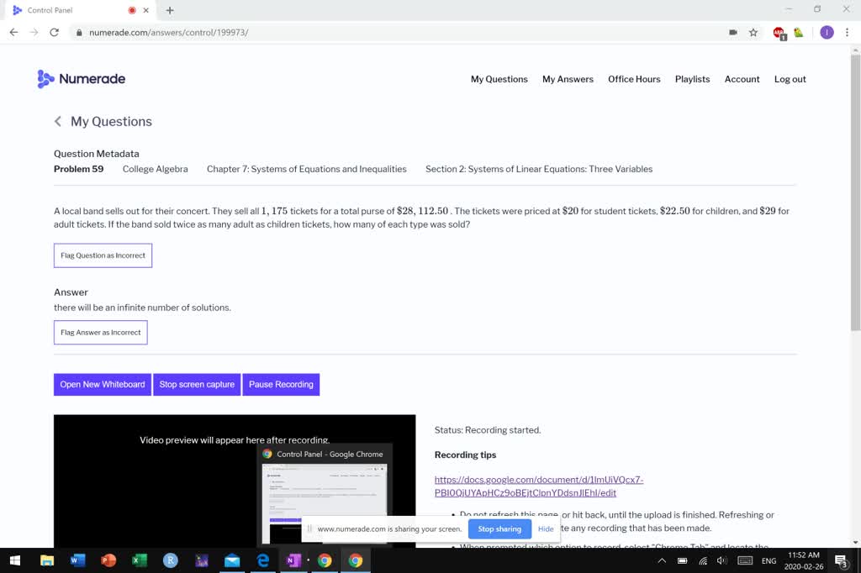Click the Numerade logo
Viewport: 861px width, 573px height.
82,79
